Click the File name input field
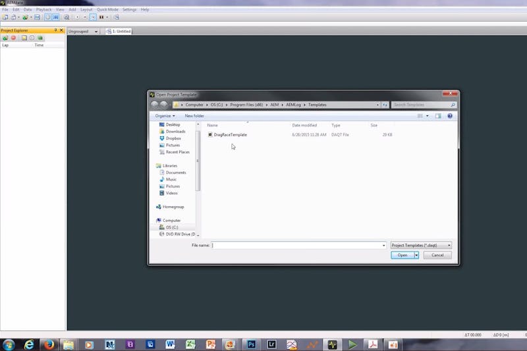The width and height of the screenshot is (527, 351). pyautogui.click(x=296, y=245)
